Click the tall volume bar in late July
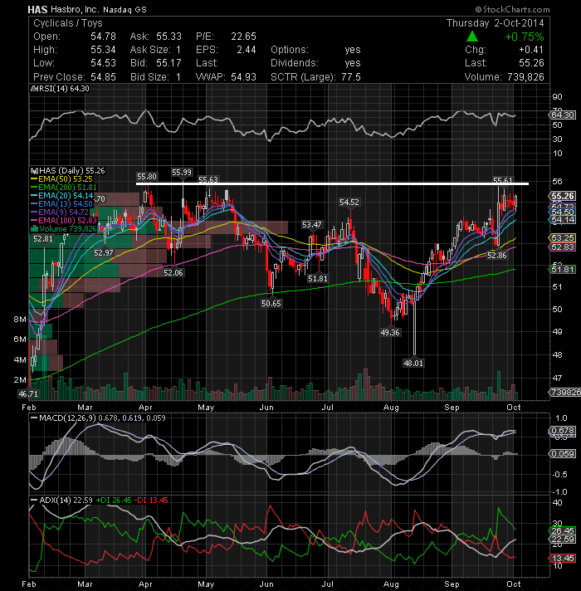Screen dimensions: 581x591 [x=365, y=384]
